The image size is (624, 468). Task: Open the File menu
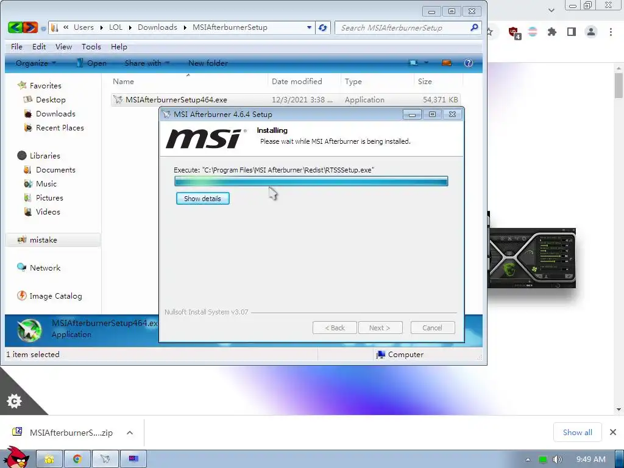[x=16, y=47]
